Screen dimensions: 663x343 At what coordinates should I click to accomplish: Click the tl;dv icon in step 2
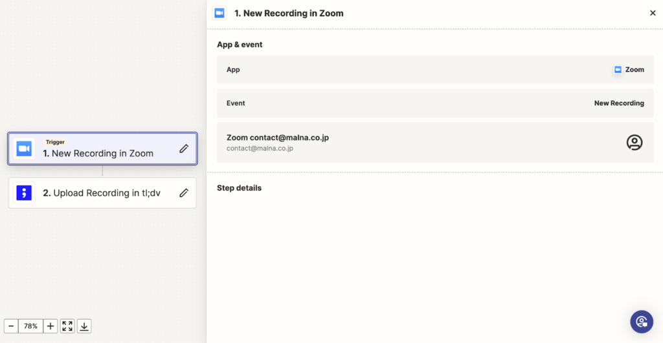[24, 192]
